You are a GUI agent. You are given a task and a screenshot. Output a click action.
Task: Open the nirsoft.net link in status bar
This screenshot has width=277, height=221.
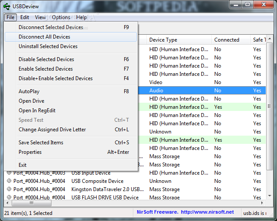coord(207,212)
